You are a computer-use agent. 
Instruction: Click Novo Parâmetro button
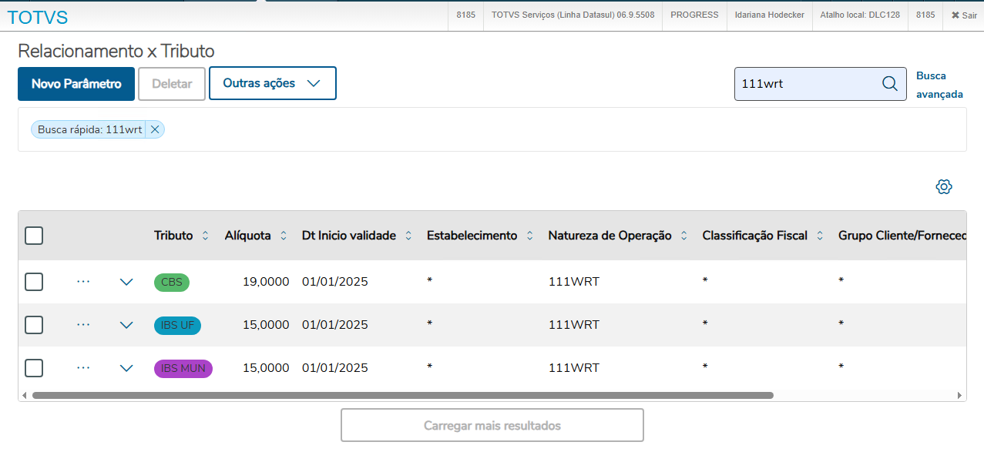[x=76, y=84]
